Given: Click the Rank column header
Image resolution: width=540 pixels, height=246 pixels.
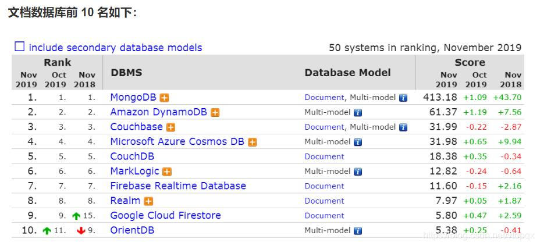Looking at the screenshot, I should [x=57, y=62].
